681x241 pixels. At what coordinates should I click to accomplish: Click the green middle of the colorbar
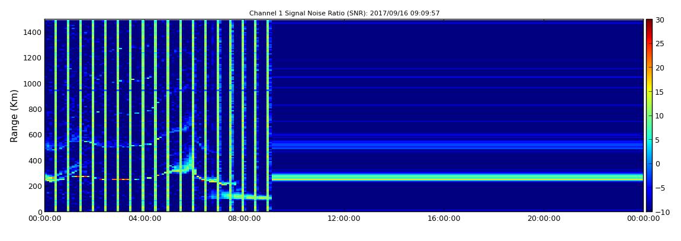649,115
